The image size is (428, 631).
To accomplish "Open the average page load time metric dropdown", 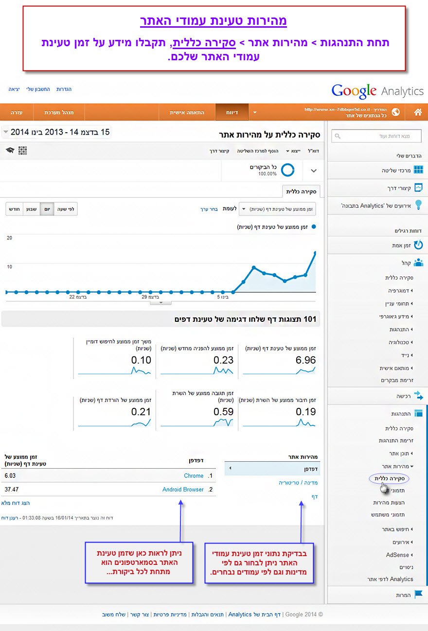I will 277,209.
